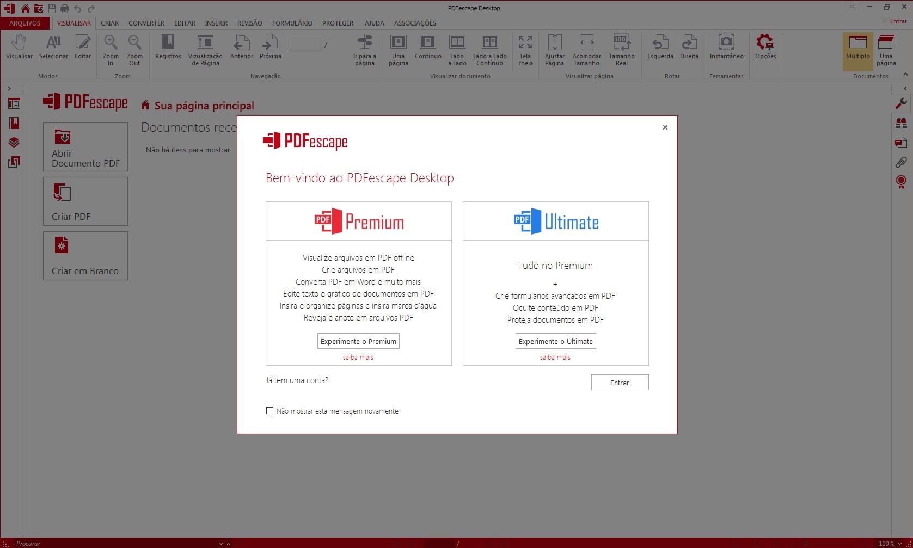Click the Abrir Documento PDF tile
This screenshot has width=913, height=548.
click(85, 147)
